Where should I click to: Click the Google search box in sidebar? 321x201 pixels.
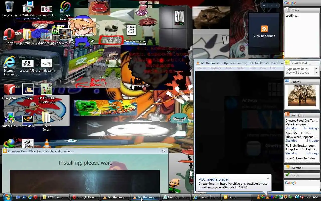point(302,188)
